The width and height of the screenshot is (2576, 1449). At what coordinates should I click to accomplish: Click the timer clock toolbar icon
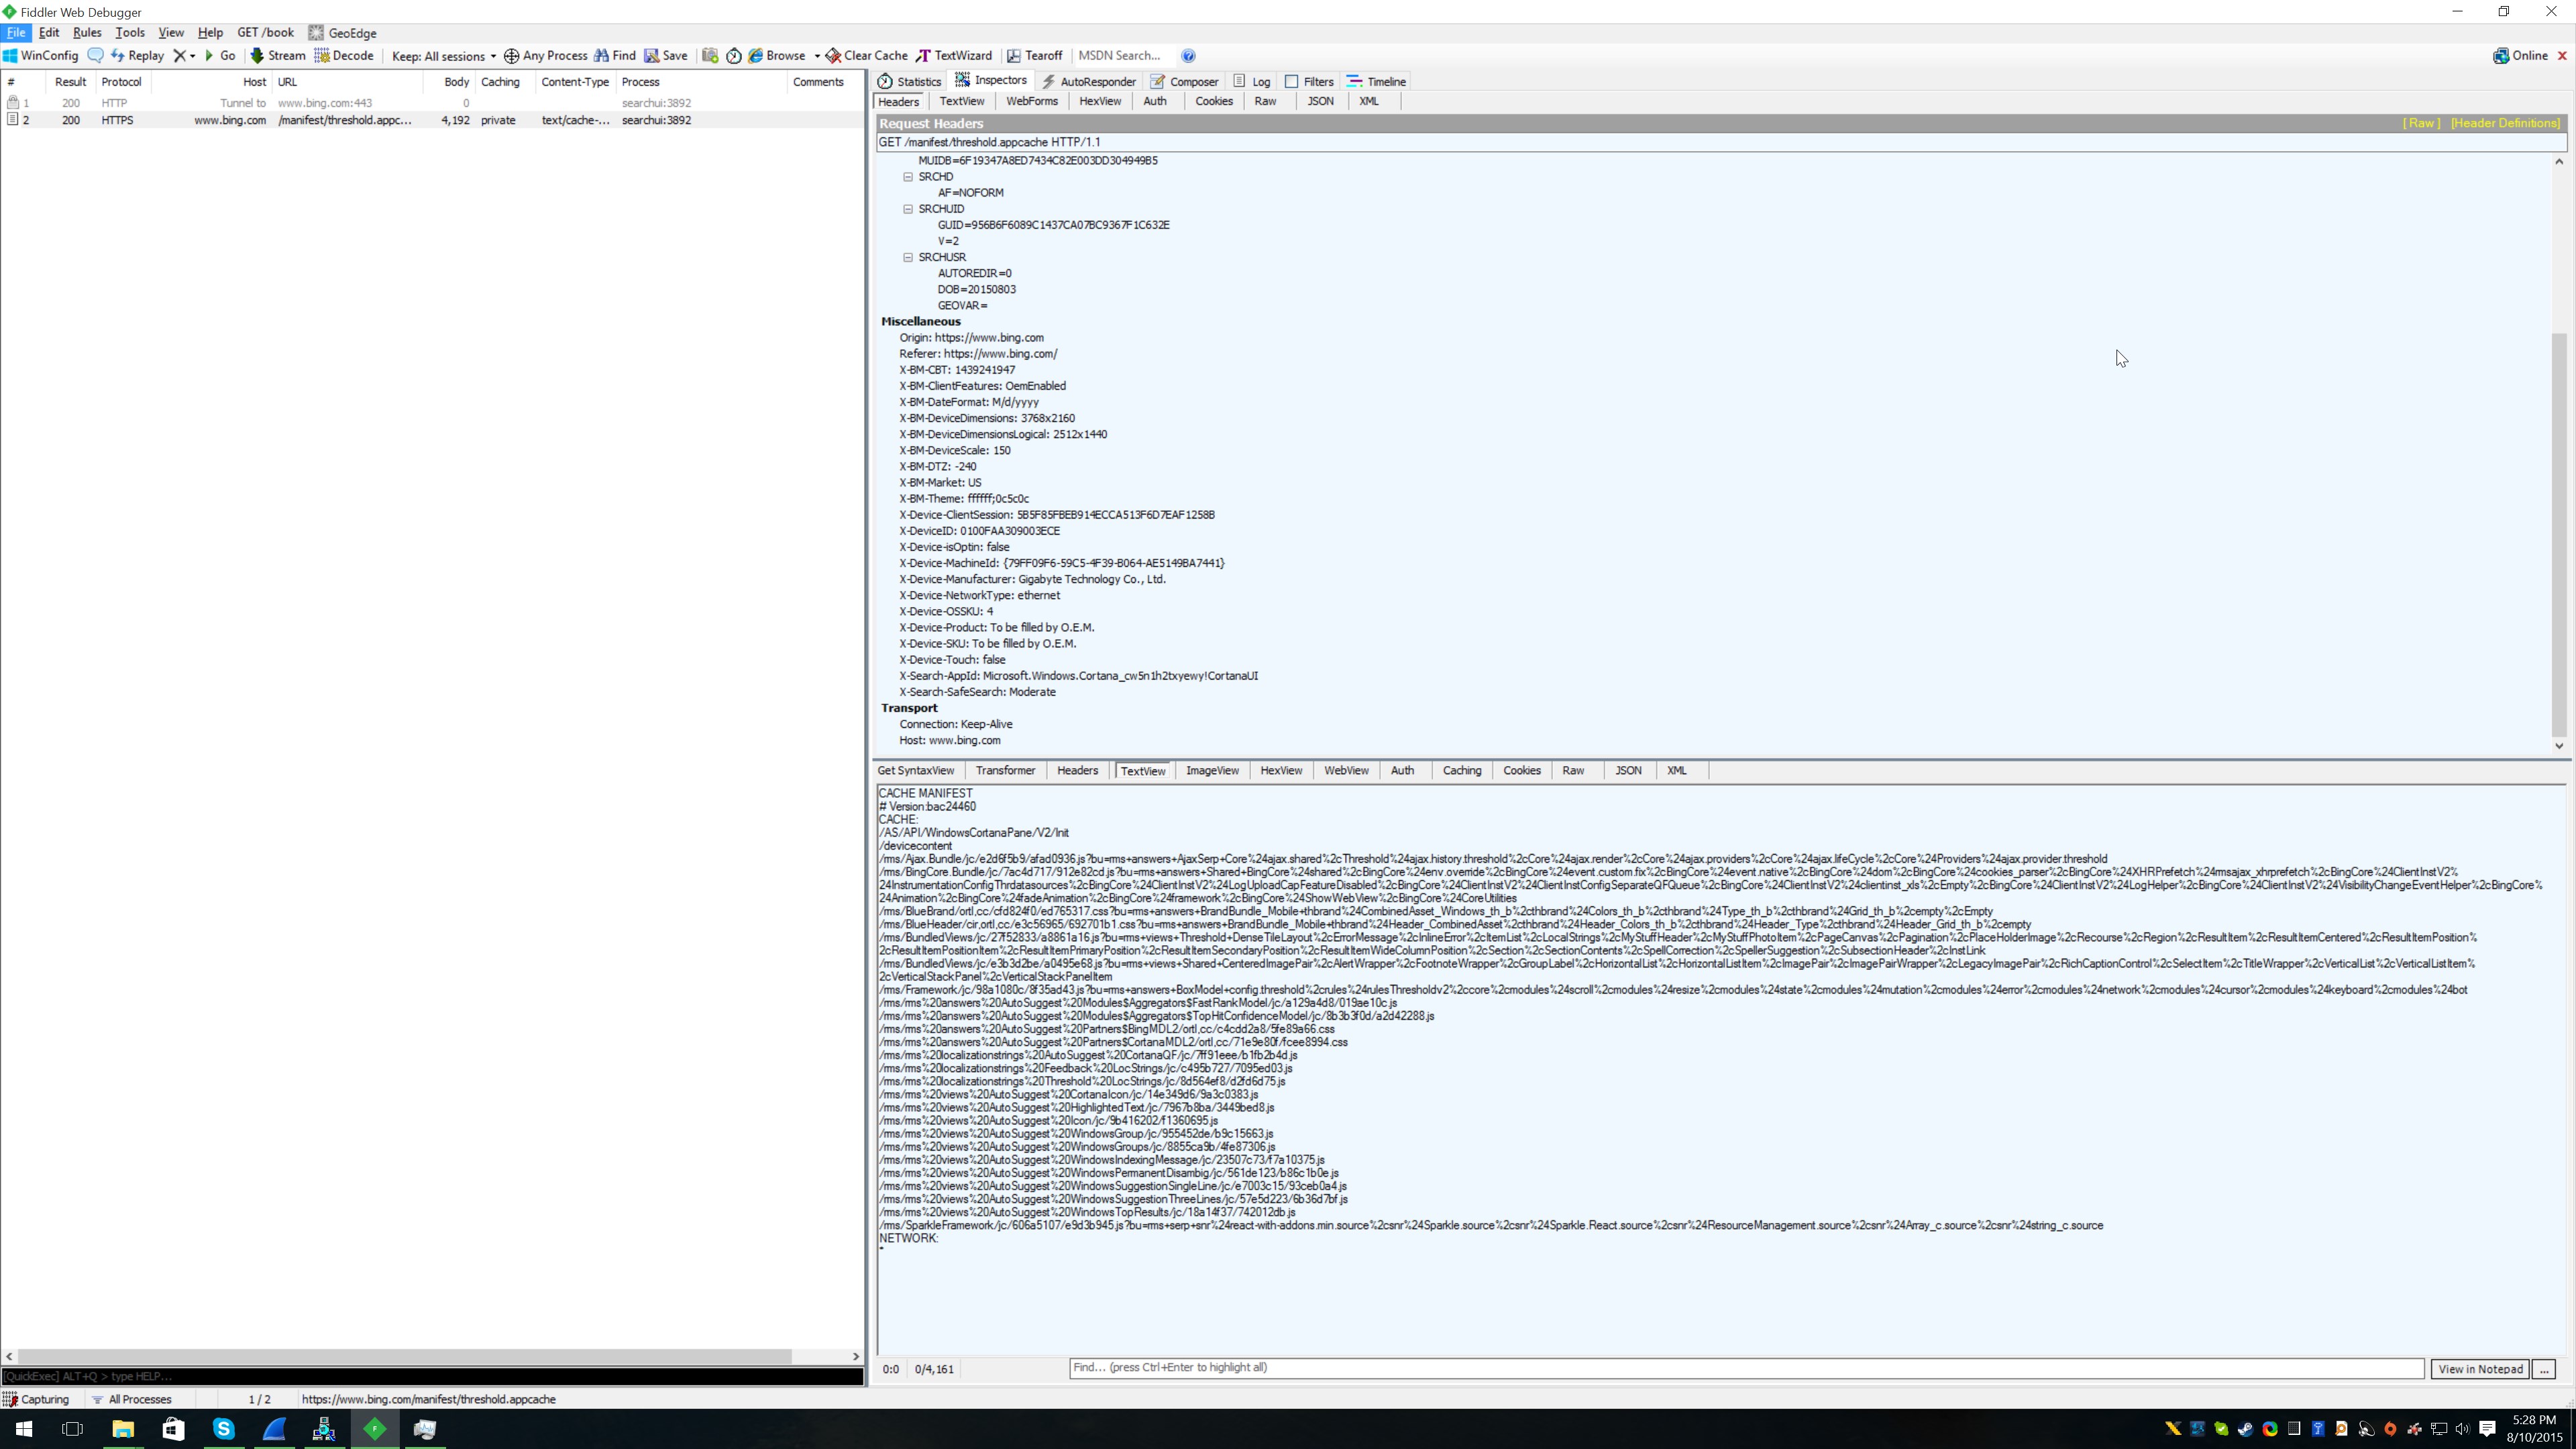point(734,56)
